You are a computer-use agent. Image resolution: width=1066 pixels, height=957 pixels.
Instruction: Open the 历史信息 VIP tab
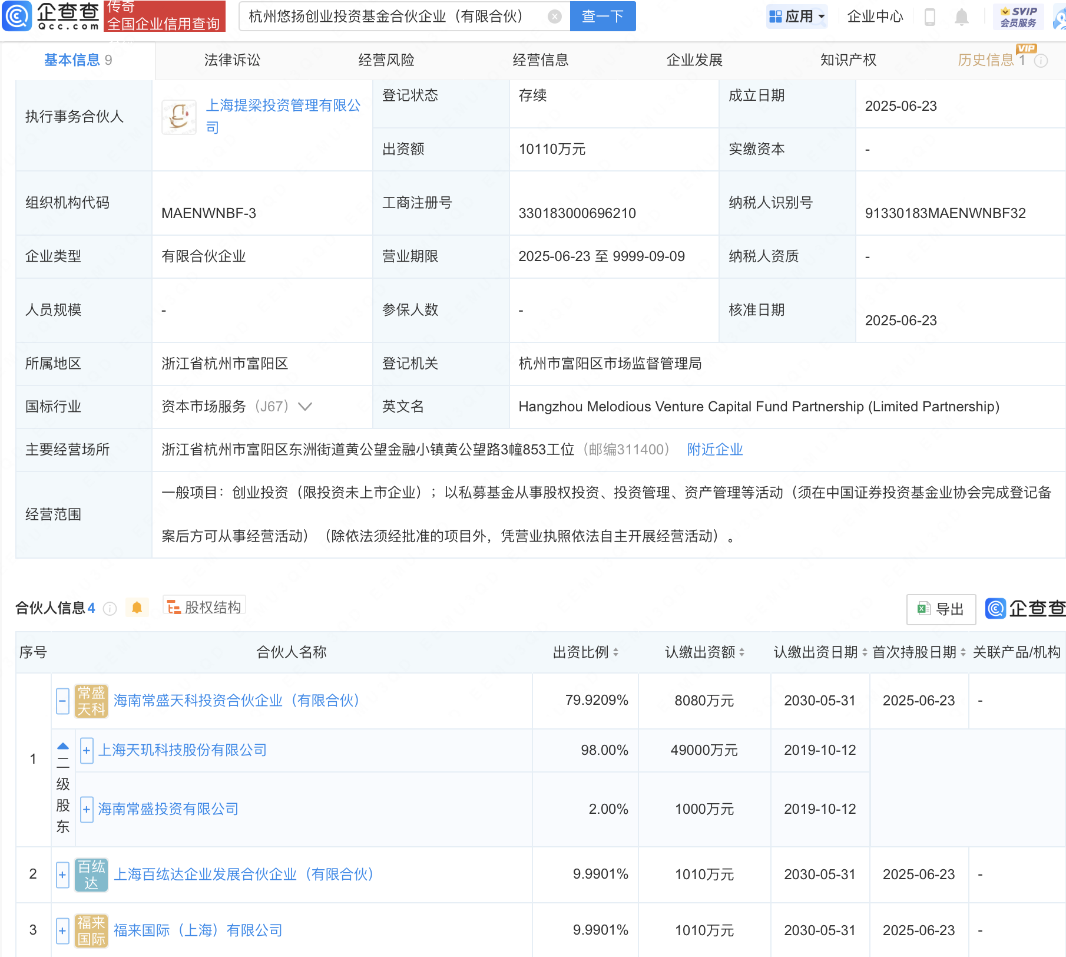(x=991, y=60)
